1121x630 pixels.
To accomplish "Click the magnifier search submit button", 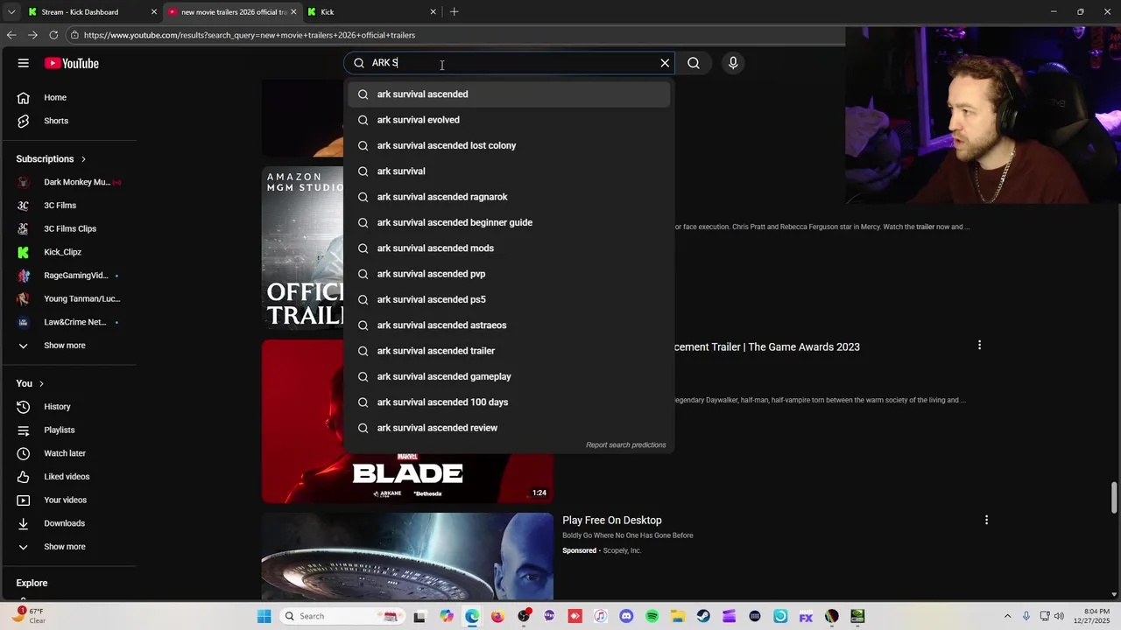I will (x=694, y=63).
